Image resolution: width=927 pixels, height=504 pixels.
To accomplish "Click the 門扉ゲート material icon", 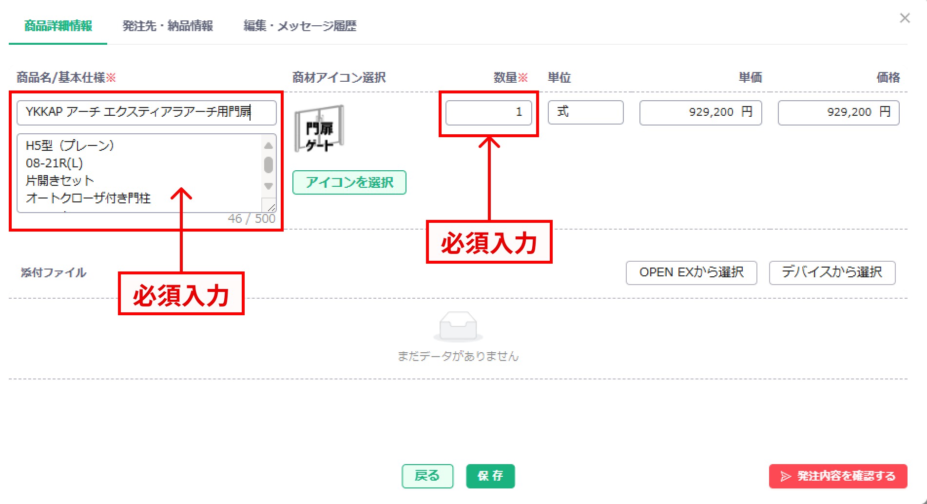I will [319, 129].
